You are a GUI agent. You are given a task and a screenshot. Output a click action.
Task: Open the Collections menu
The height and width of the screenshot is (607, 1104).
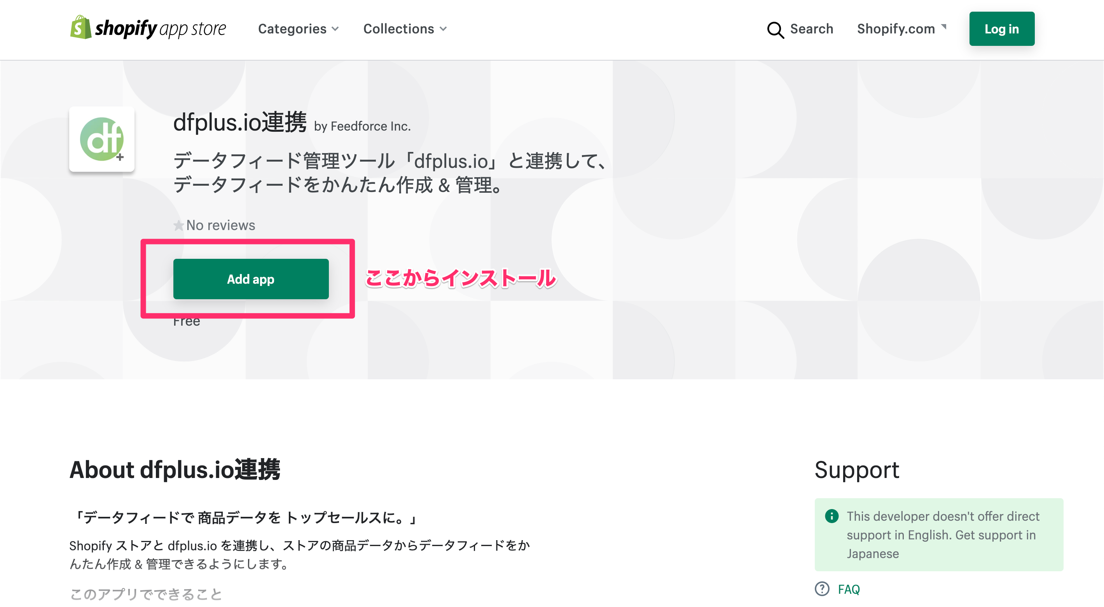pos(405,29)
